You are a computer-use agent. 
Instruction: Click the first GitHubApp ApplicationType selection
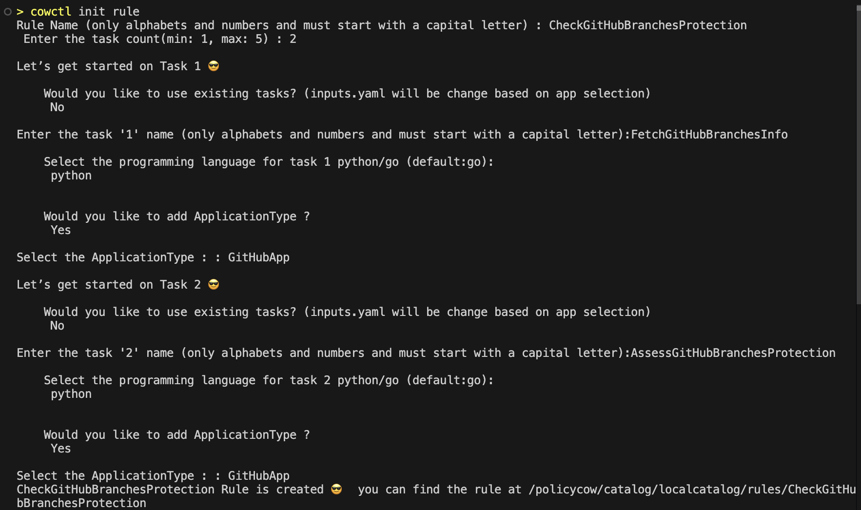click(258, 257)
